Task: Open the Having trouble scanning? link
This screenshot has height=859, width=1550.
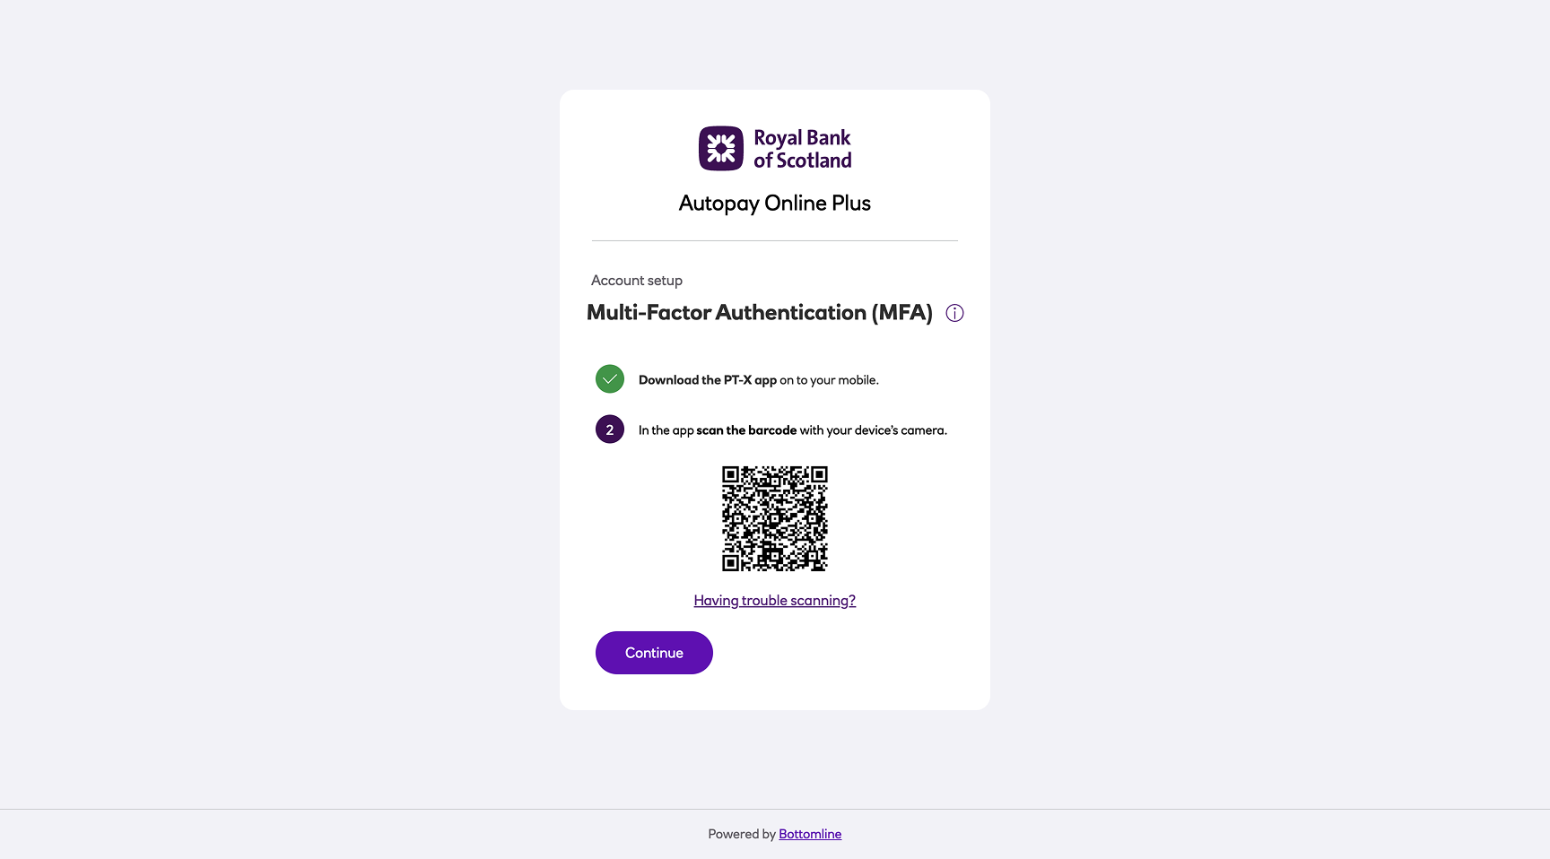Action: click(775, 601)
